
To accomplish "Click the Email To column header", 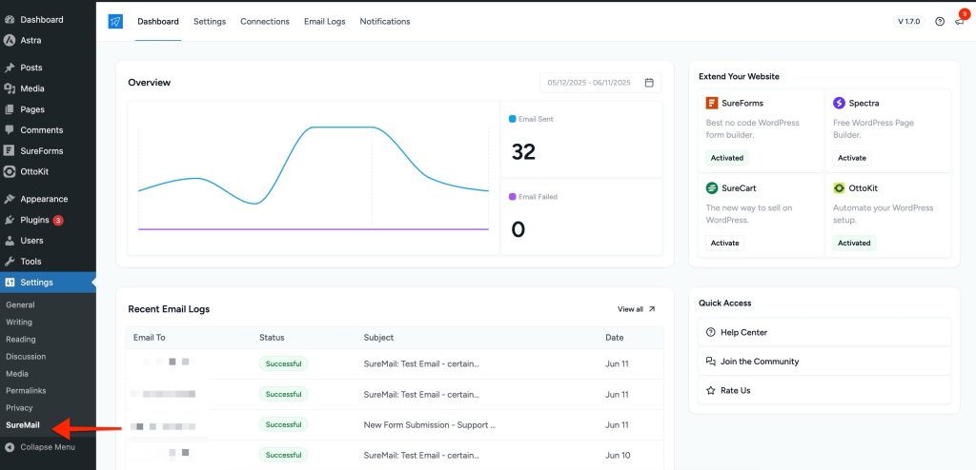I will 150,338.
